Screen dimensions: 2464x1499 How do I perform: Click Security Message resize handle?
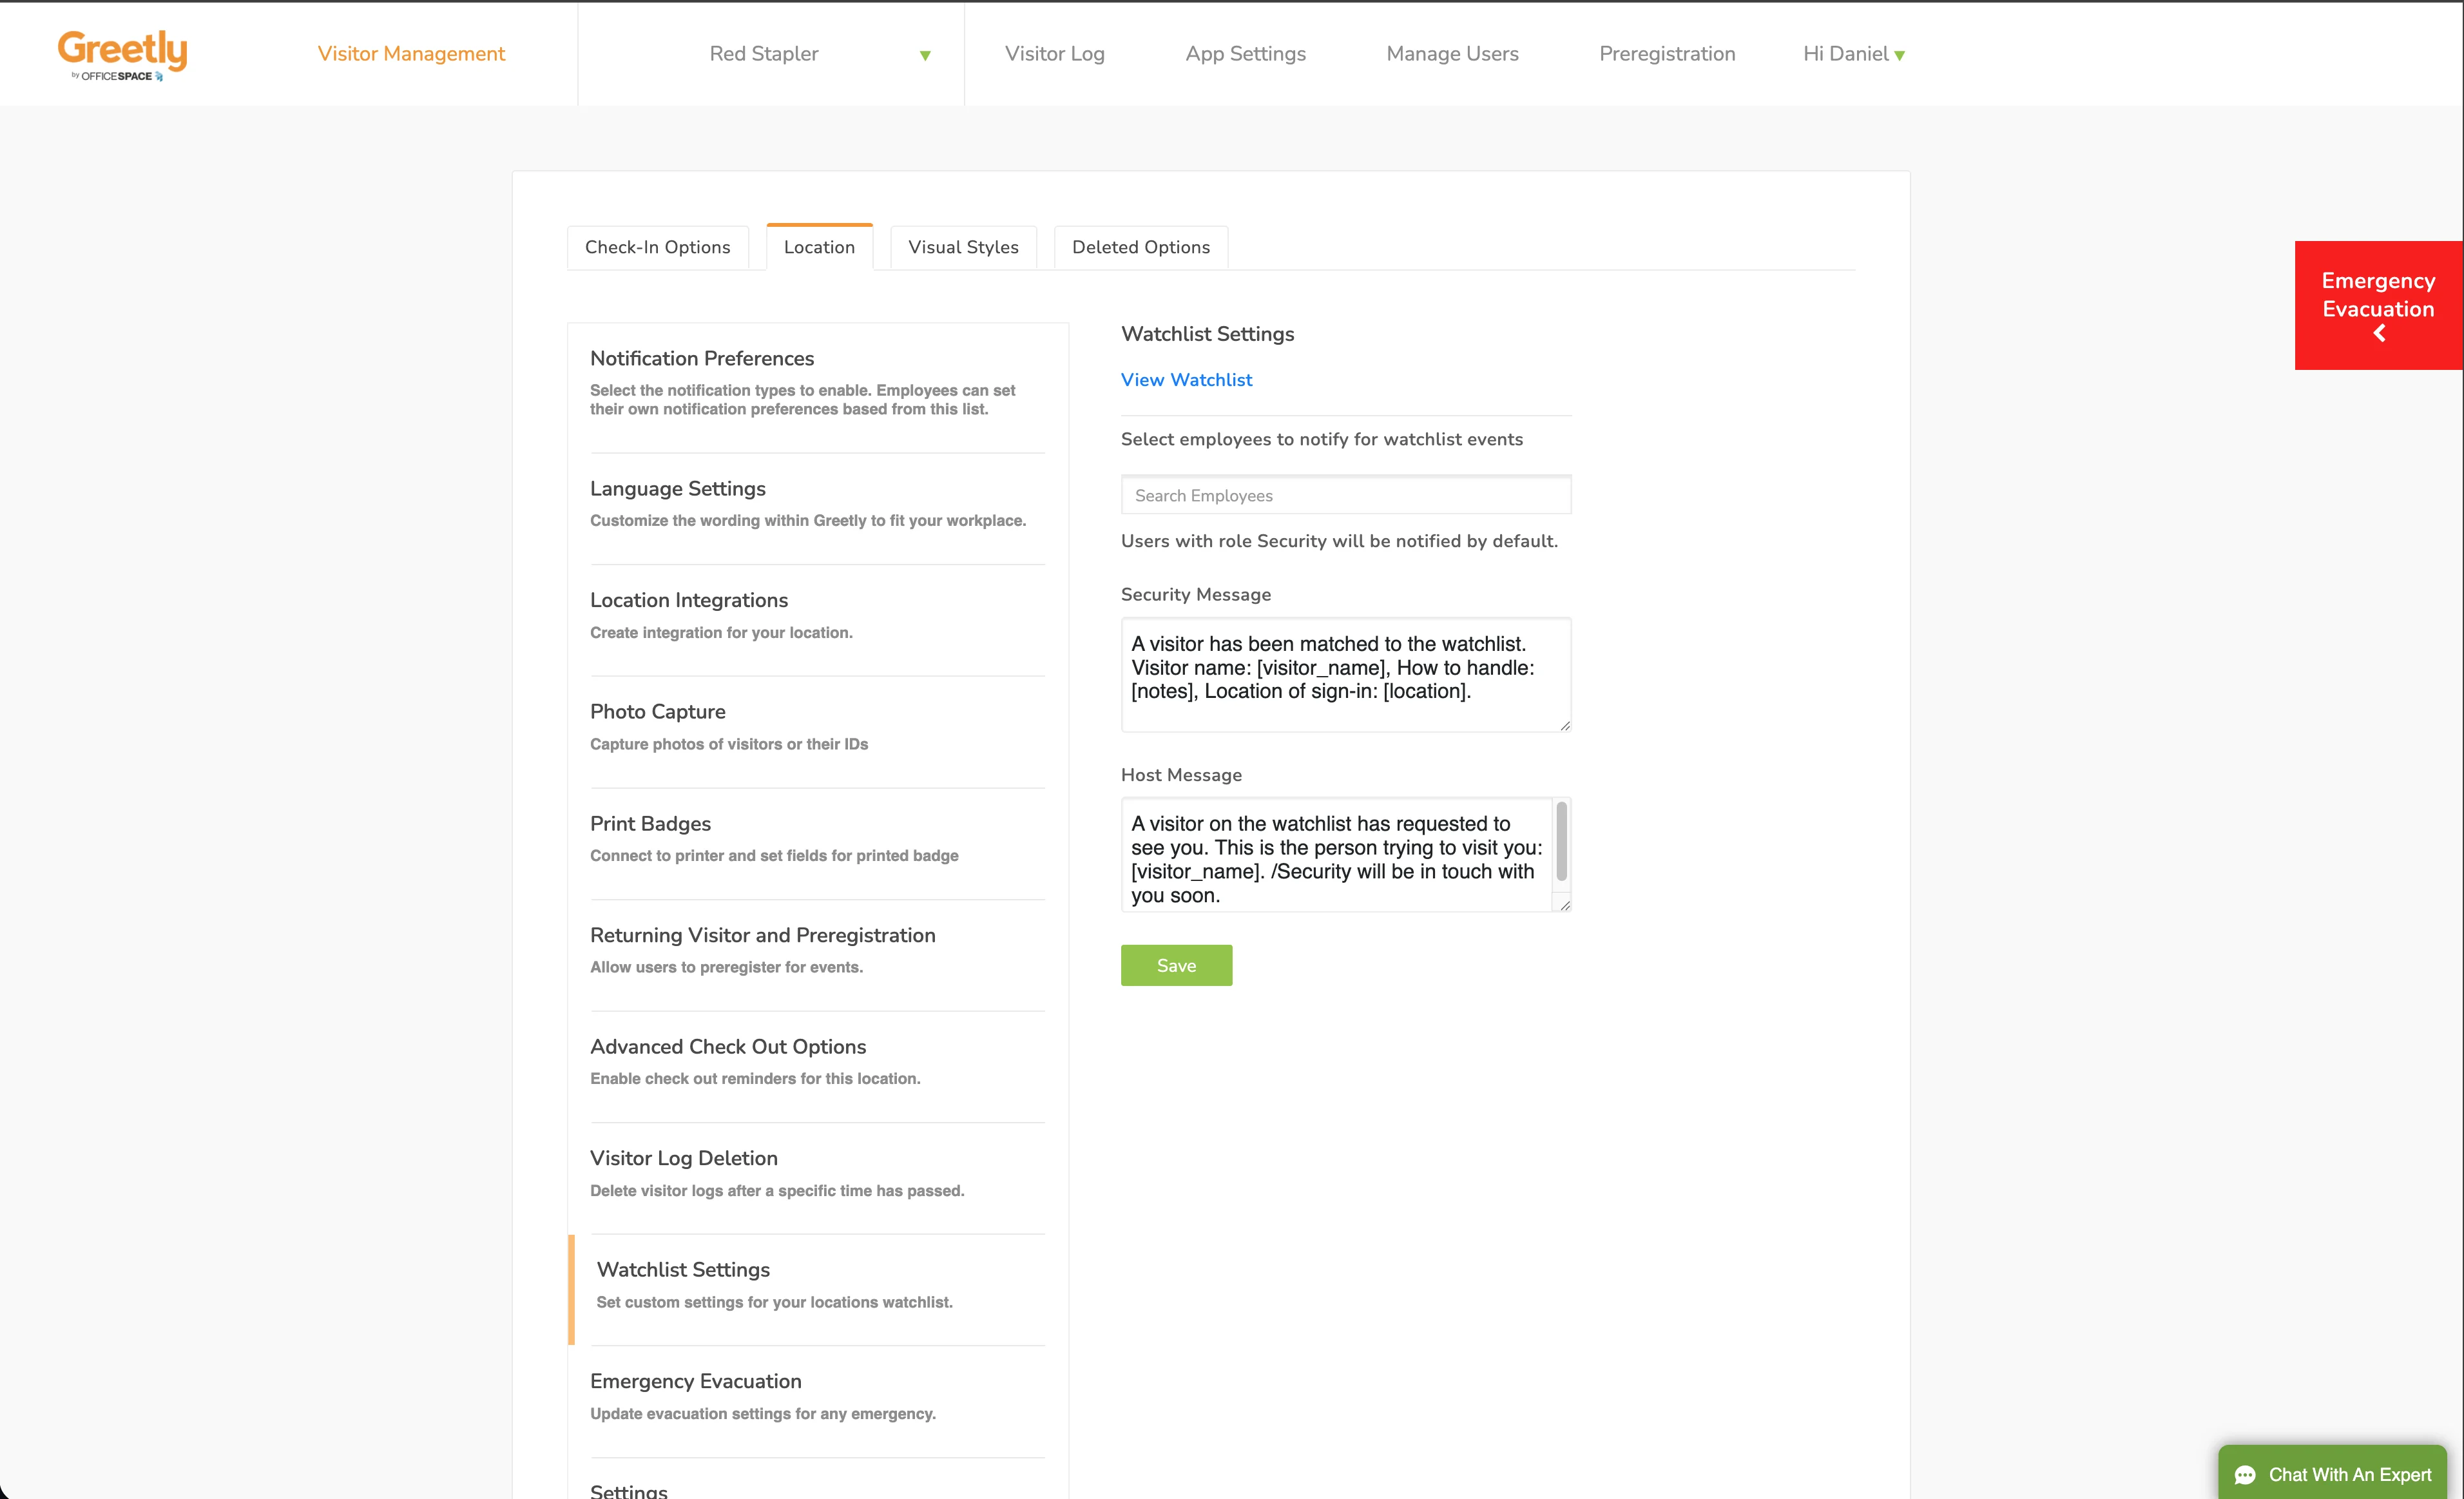1564,725
